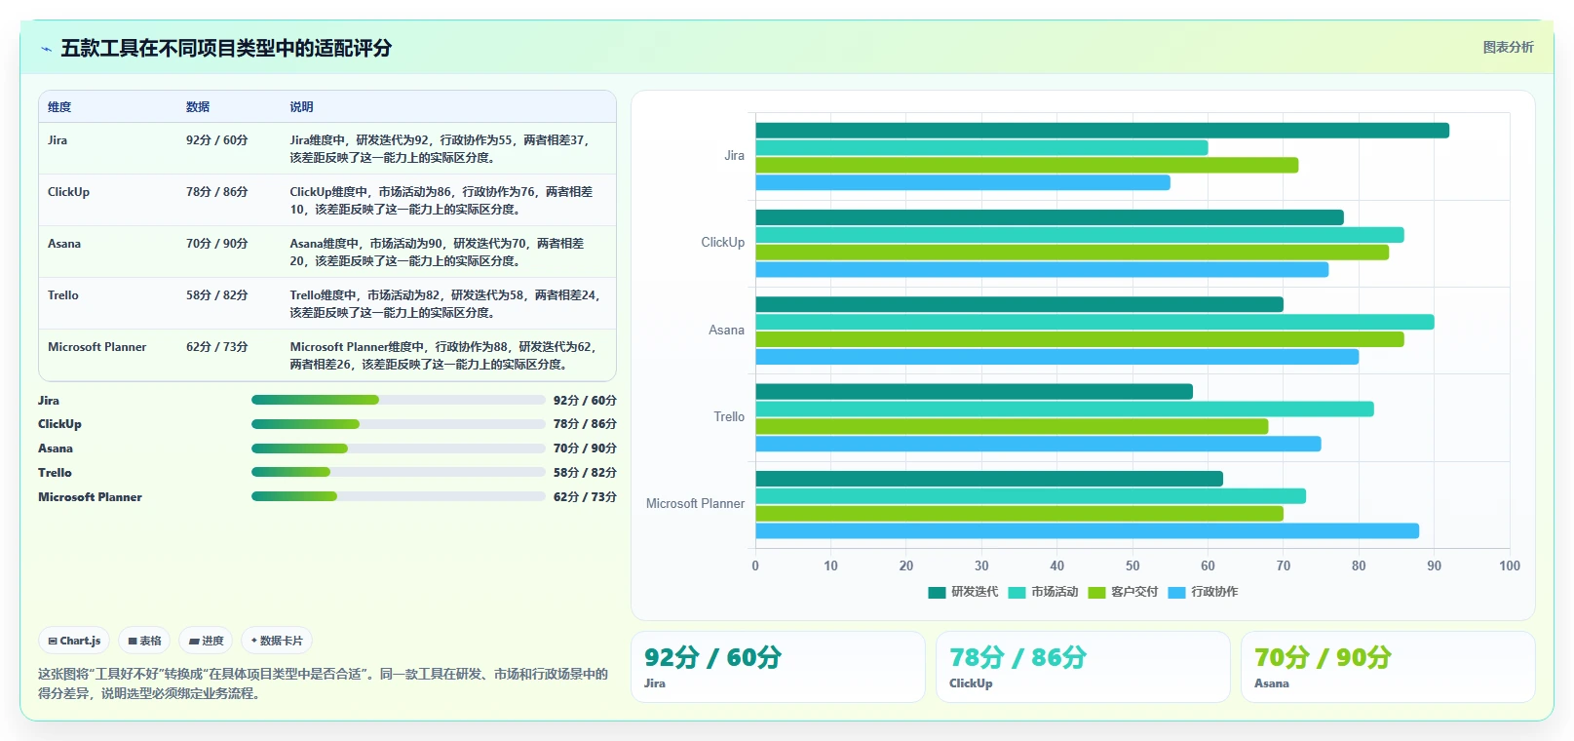Screen dimensions: 1574x741
Task: Click the Jira 行政协作 bar in chart
Action: (x=963, y=182)
